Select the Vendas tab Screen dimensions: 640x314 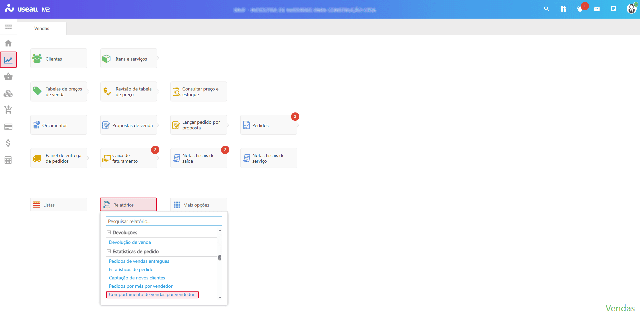pyautogui.click(x=42, y=29)
